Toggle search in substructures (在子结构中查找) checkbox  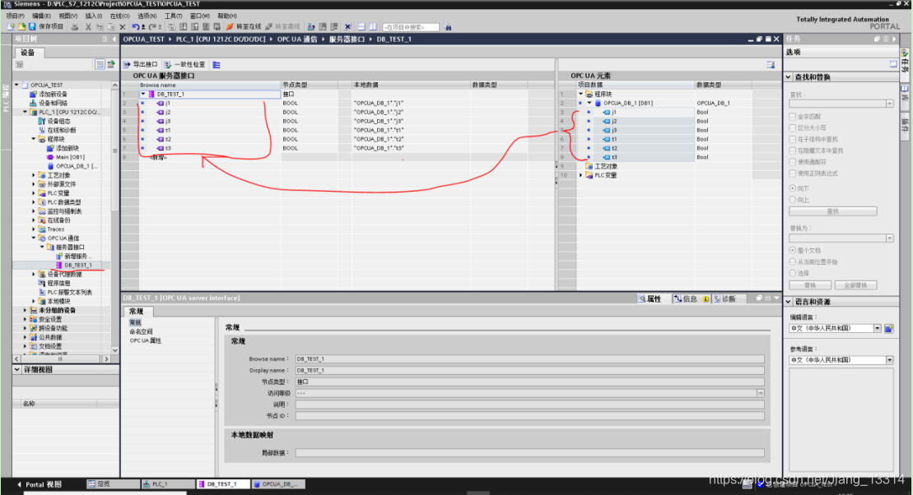[793, 140]
